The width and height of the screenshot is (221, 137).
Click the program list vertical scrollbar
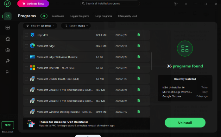click(x=151, y=61)
